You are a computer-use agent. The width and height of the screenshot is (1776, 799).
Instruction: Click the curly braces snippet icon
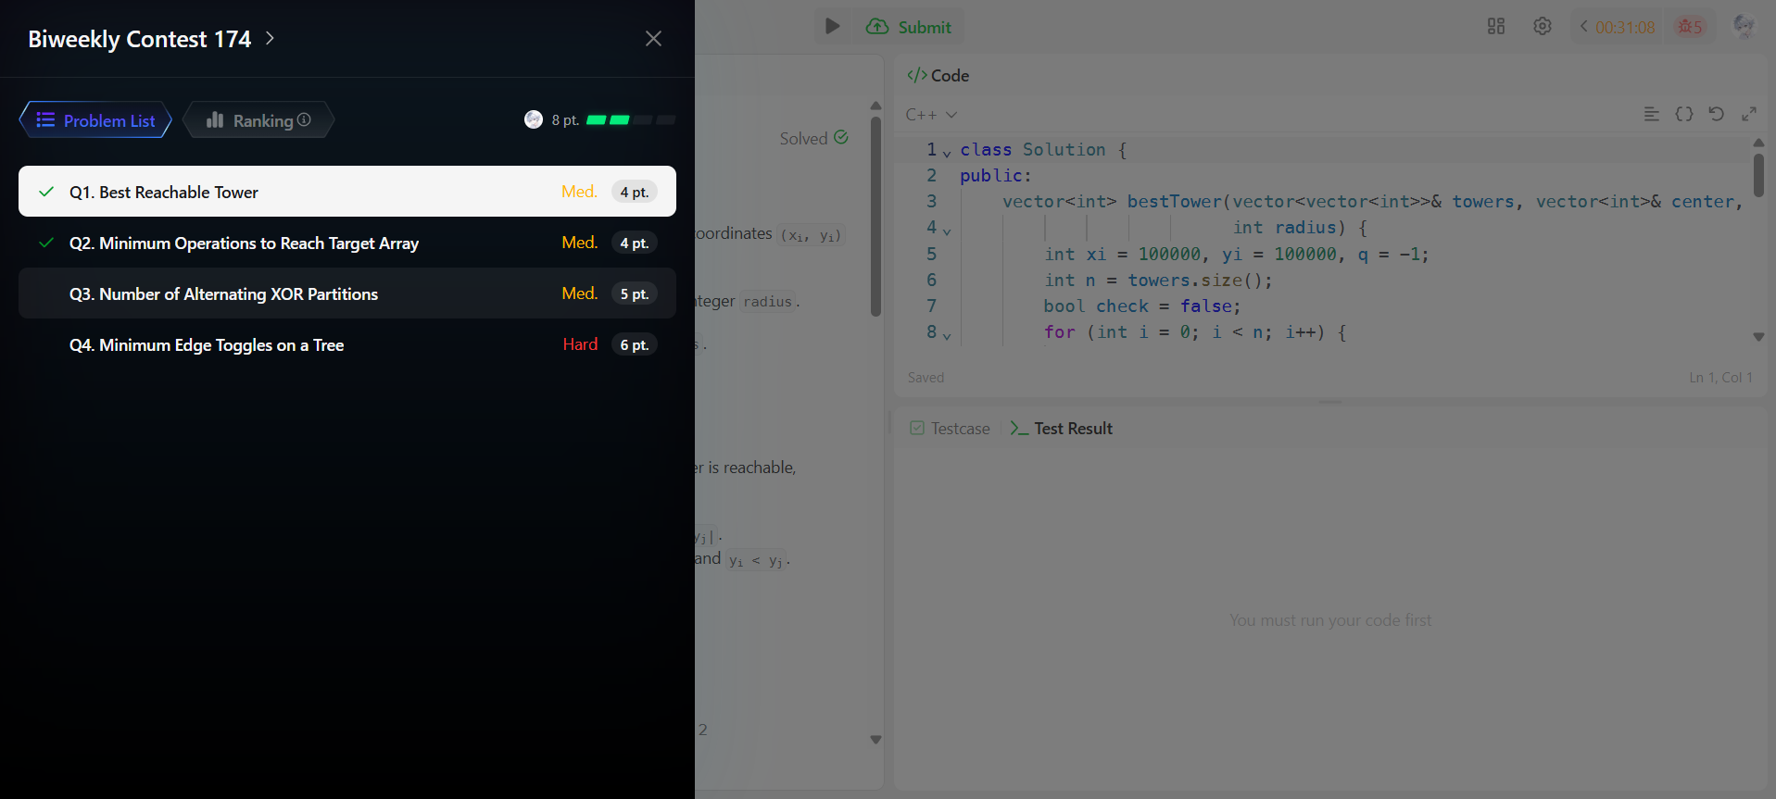tap(1684, 114)
